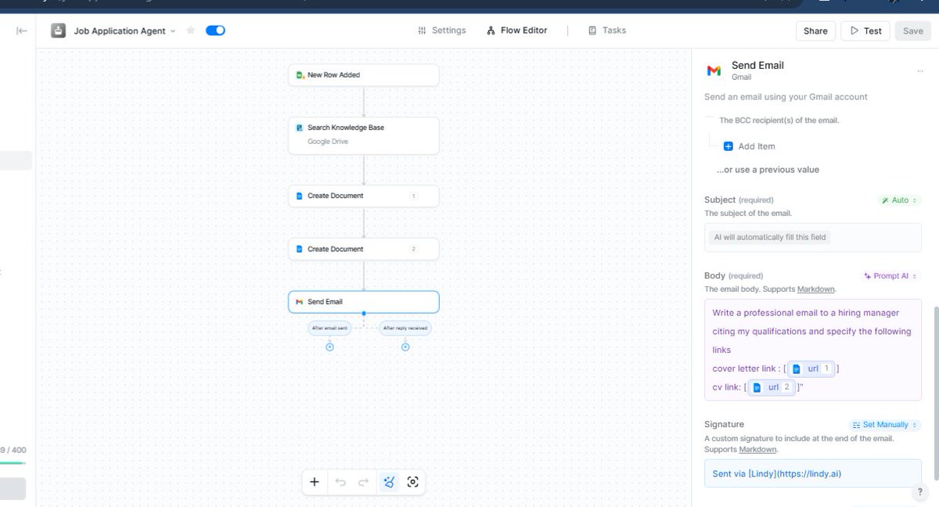Click the Search Knowledge Base node icon
This screenshot has height=507, width=939.
(x=300, y=128)
